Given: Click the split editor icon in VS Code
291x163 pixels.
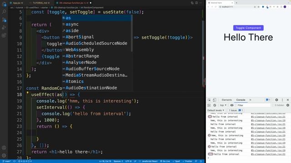Looking at the screenshot, I should (196, 3).
